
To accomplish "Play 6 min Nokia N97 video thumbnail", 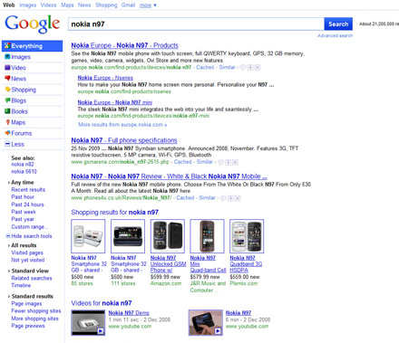I will click(x=206, y=322).
